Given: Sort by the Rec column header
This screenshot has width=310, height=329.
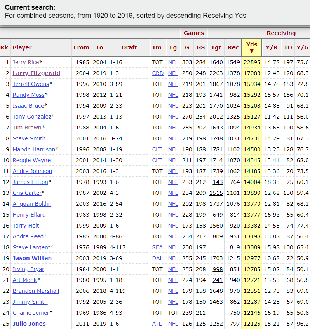Looking at the screenshot, I should point(233,47).
